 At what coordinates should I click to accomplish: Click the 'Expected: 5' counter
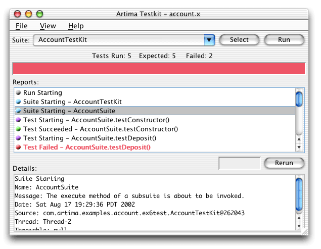[x=157, y=56]
